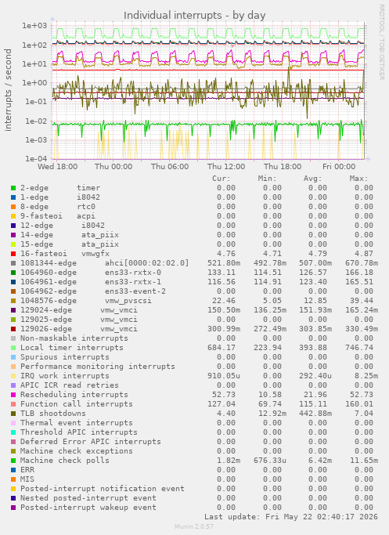Click the IRQ work interrupts swatch
Image resolution: width=389 pixels, height=535 pixels.
point(13,376)
